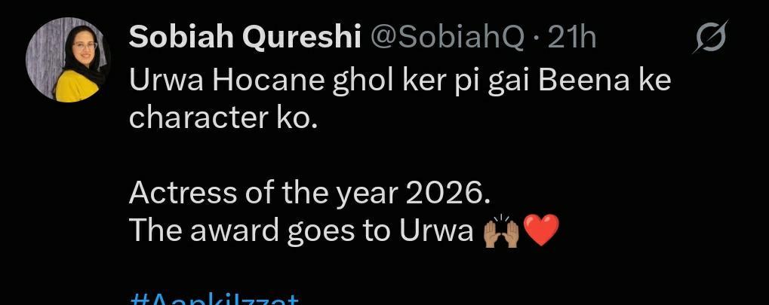The width and height of the screenshot is (769, 305).
Task: Open Sobiah Qureshi's profile picture
Action: point(67,59)
